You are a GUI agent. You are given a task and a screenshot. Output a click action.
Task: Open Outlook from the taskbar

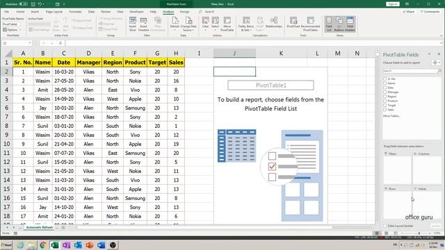point(78,245)
